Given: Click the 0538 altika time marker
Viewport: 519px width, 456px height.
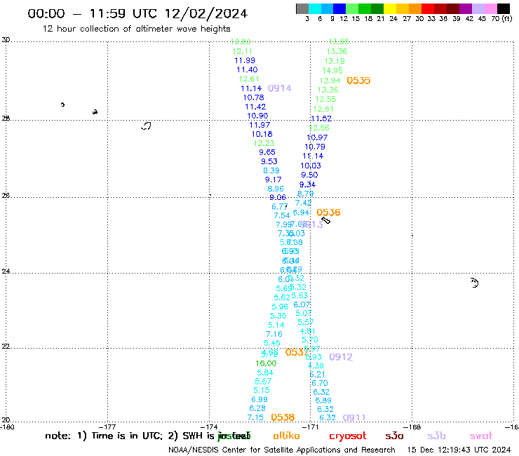Looking at the screenshot, I should tap(283, 417).
